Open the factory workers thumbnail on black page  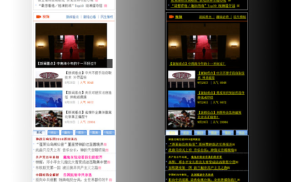coord(182,118)
